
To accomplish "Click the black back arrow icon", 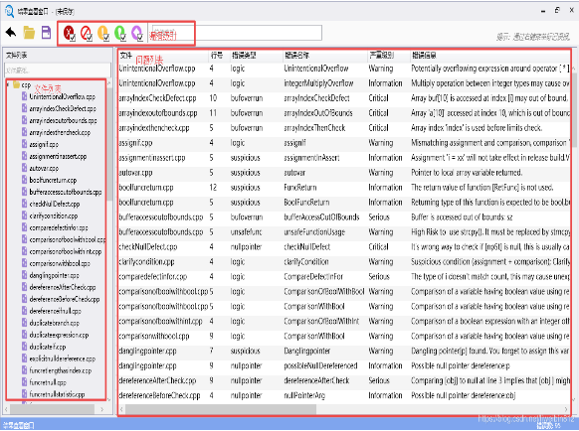I will coord(11,33).
